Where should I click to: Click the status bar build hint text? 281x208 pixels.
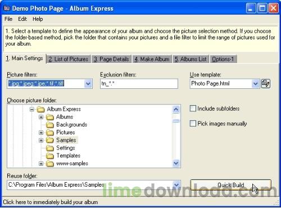(x=51, y=202)
